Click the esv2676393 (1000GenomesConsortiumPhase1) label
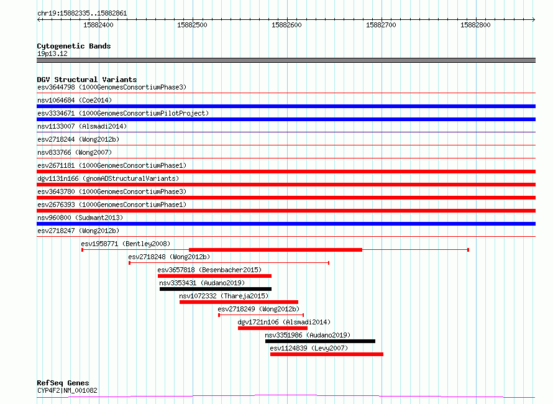Viewport: 553px width, 404px height. 112,204
